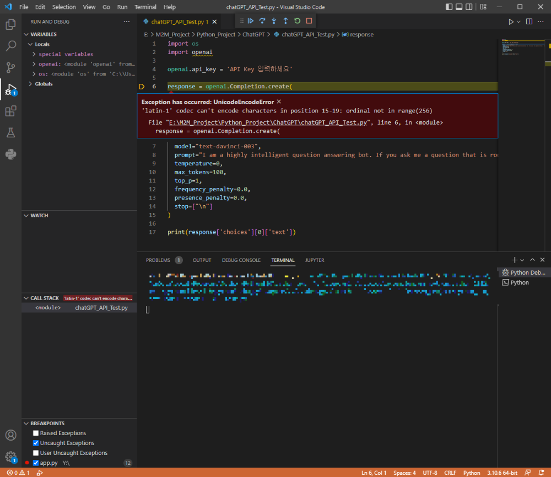Open the Source Control view

[11, 67]
